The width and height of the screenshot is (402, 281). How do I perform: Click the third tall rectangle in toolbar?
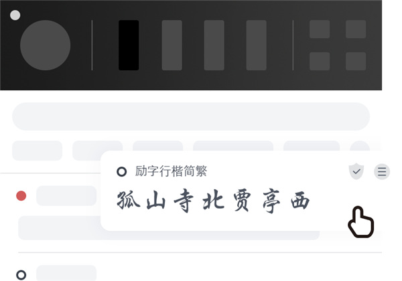tap(214, 45)
